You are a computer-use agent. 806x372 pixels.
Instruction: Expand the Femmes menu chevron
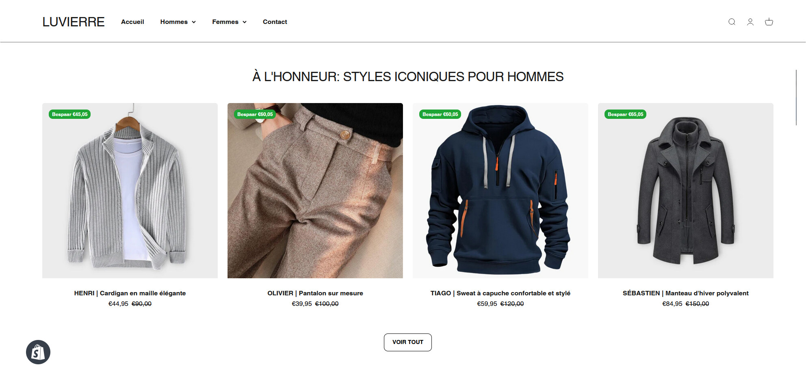pos(245,22)
